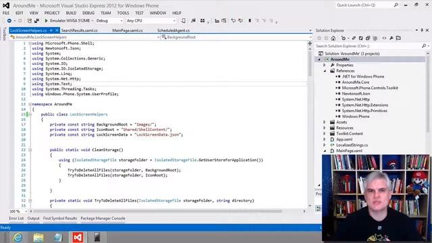This screenshot has height=243, width=432.
Task: Toggle the Solution Explorer pin (auto hide)
Action: click(422, 30)
